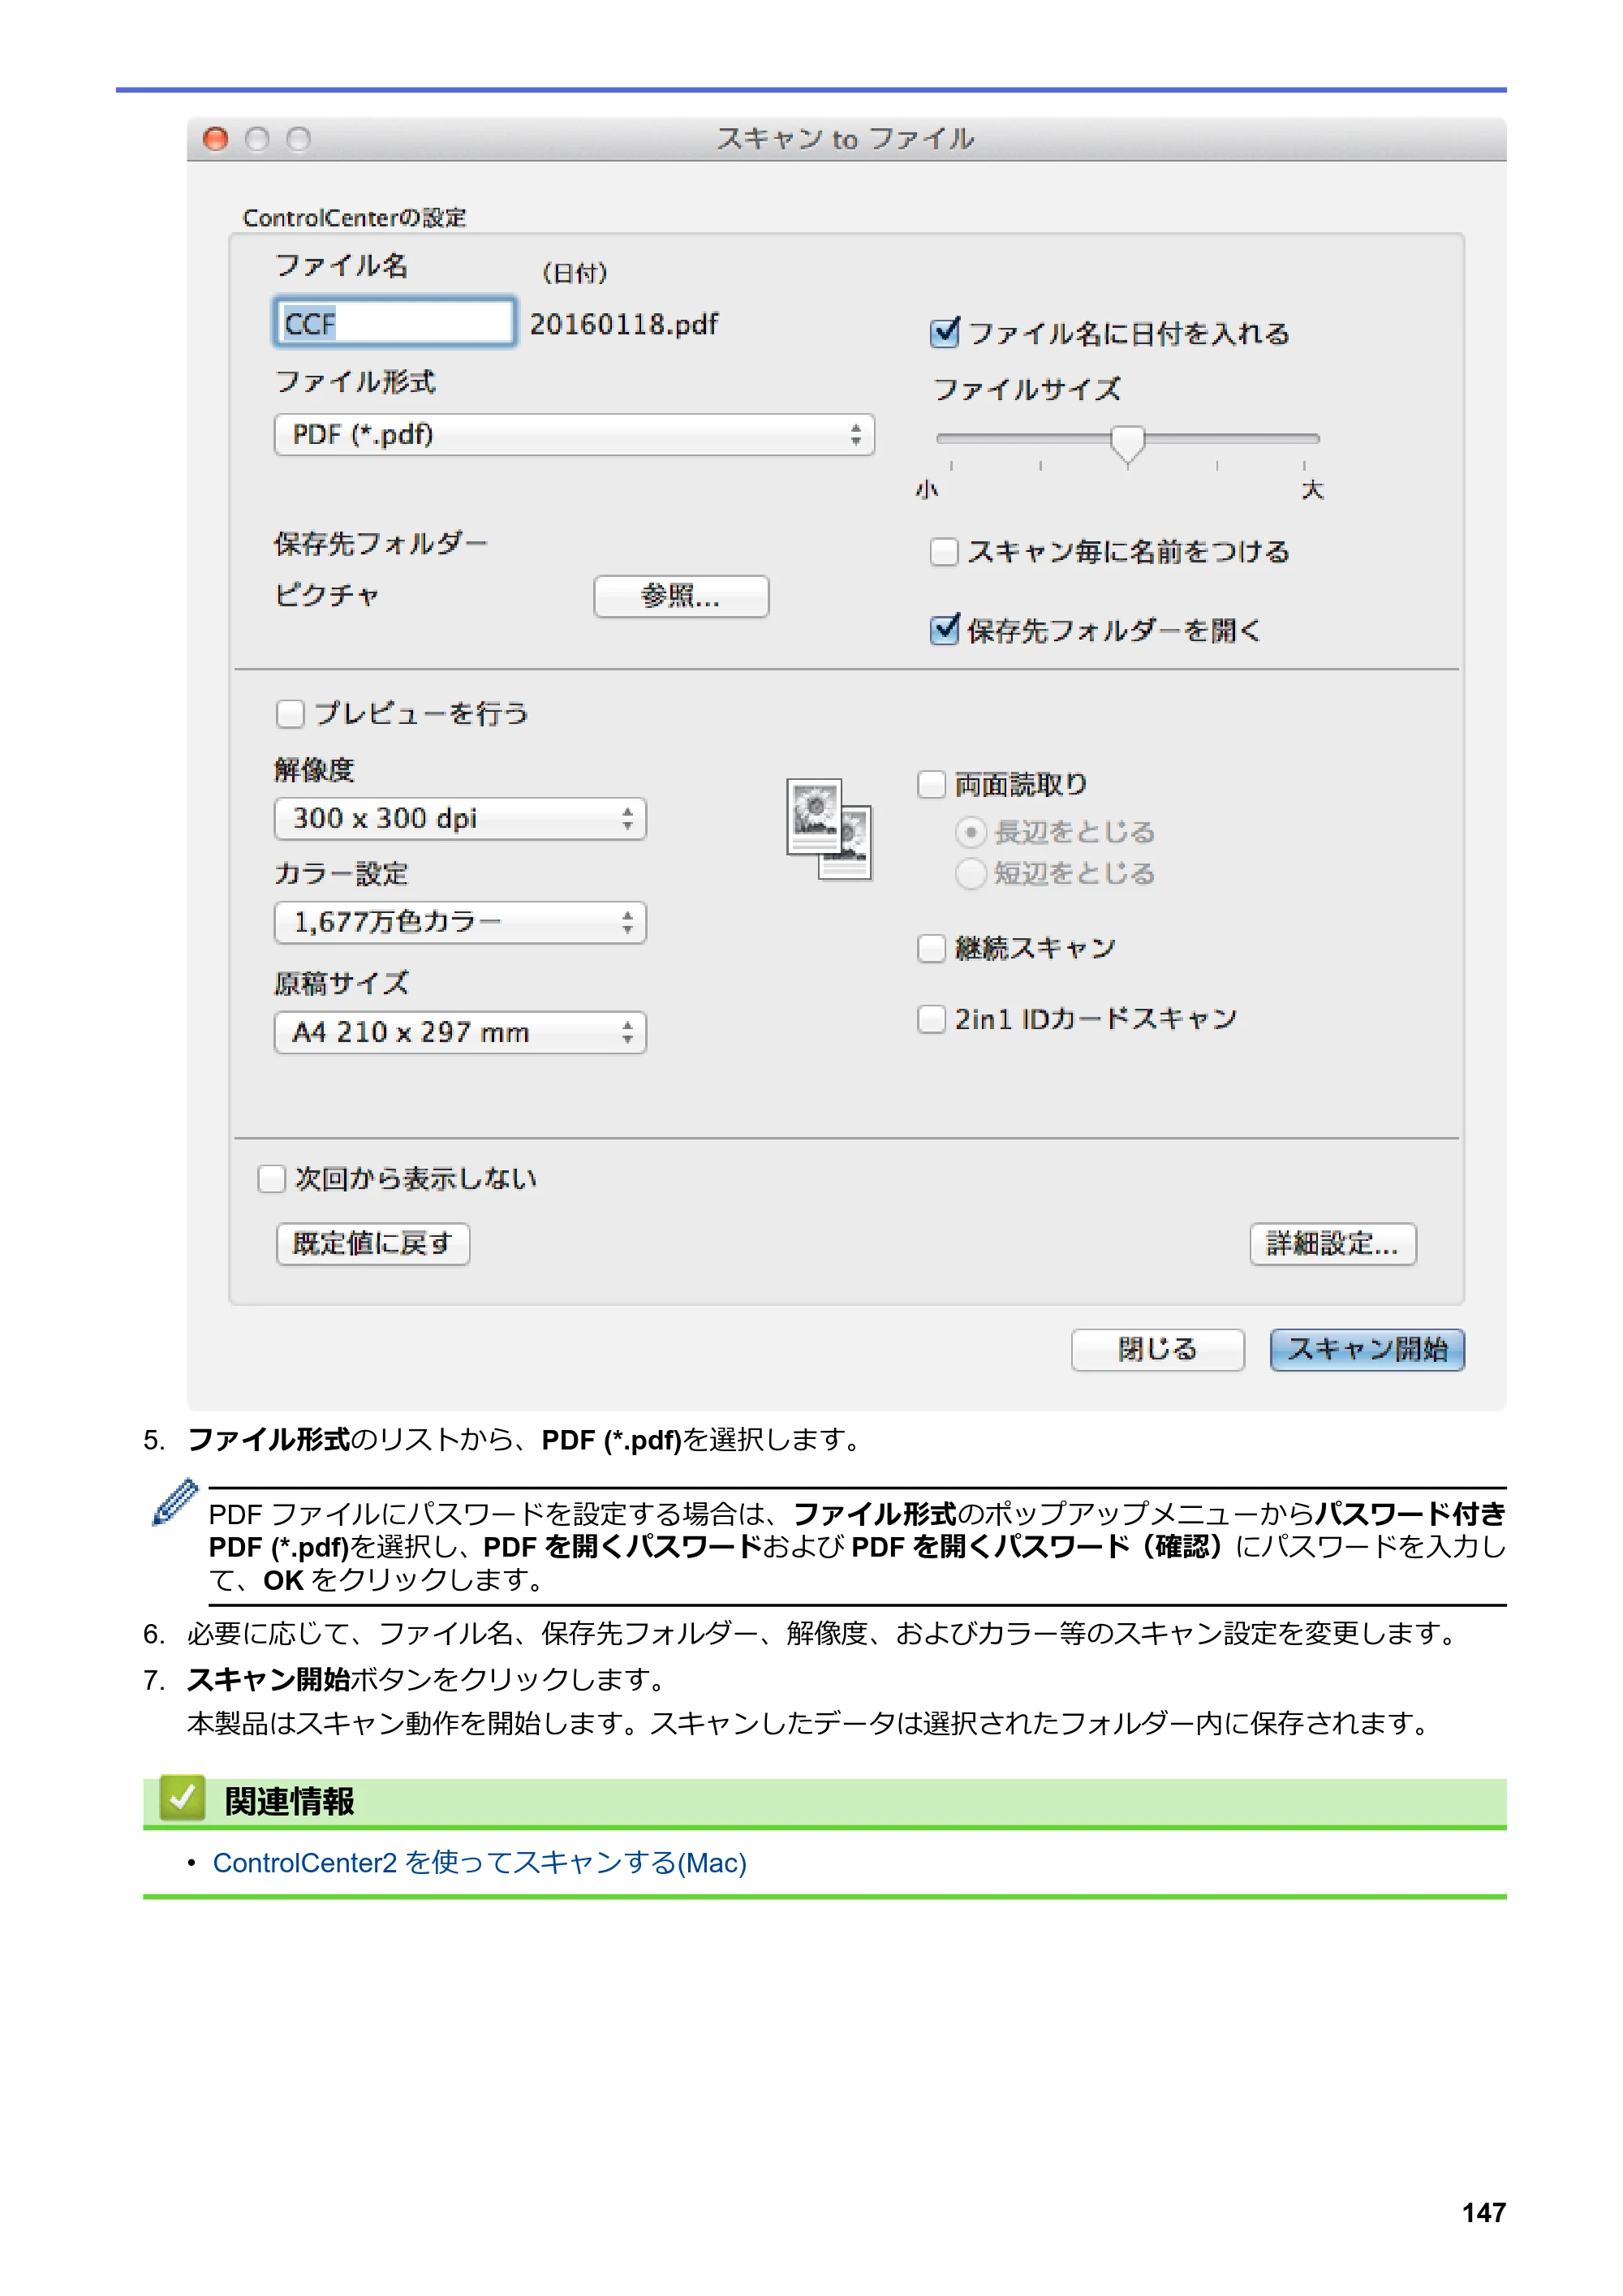Click the CCF file name field

click(x=395, y=323)
